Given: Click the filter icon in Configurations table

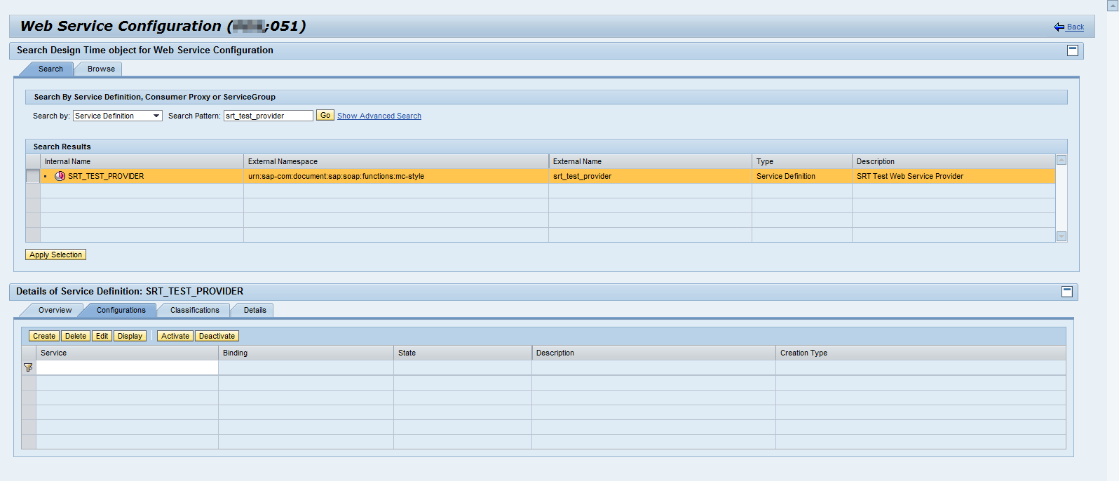Looking at the screenshot, I should click(28, 367).
